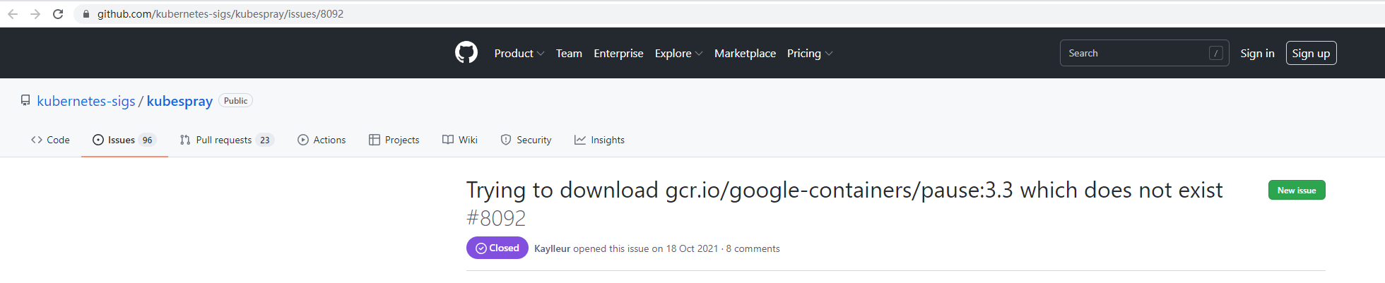
Task: Click the slash shortcut icon in search
Action: [1215, 53]
